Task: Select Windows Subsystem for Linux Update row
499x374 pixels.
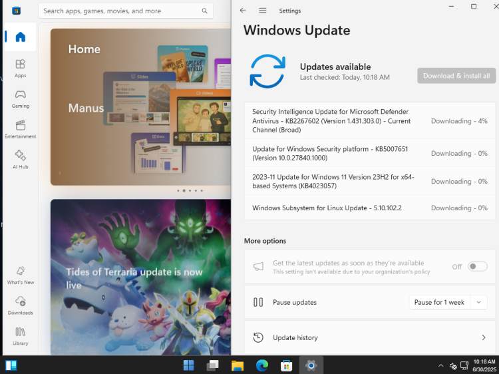Action: click(x=370, y=208)
